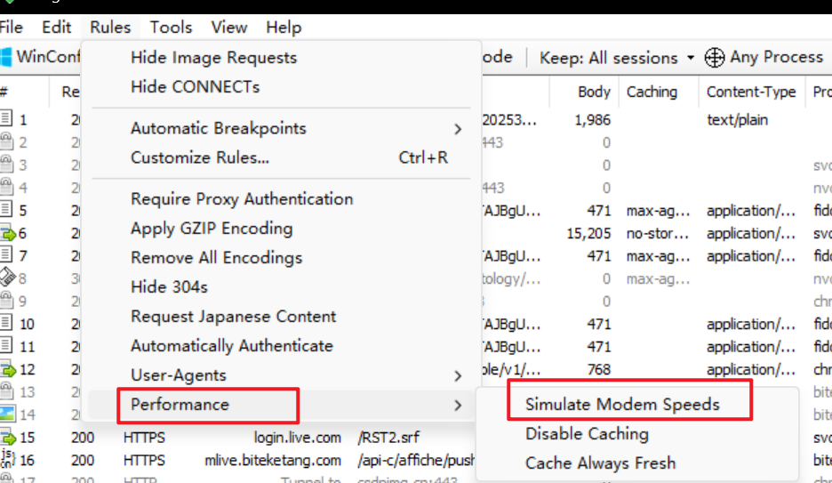Click host login.live.com
The image size is (832, 483).
[297, 438]
